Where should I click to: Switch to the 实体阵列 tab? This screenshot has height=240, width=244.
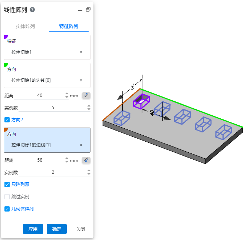click(25, 26)
